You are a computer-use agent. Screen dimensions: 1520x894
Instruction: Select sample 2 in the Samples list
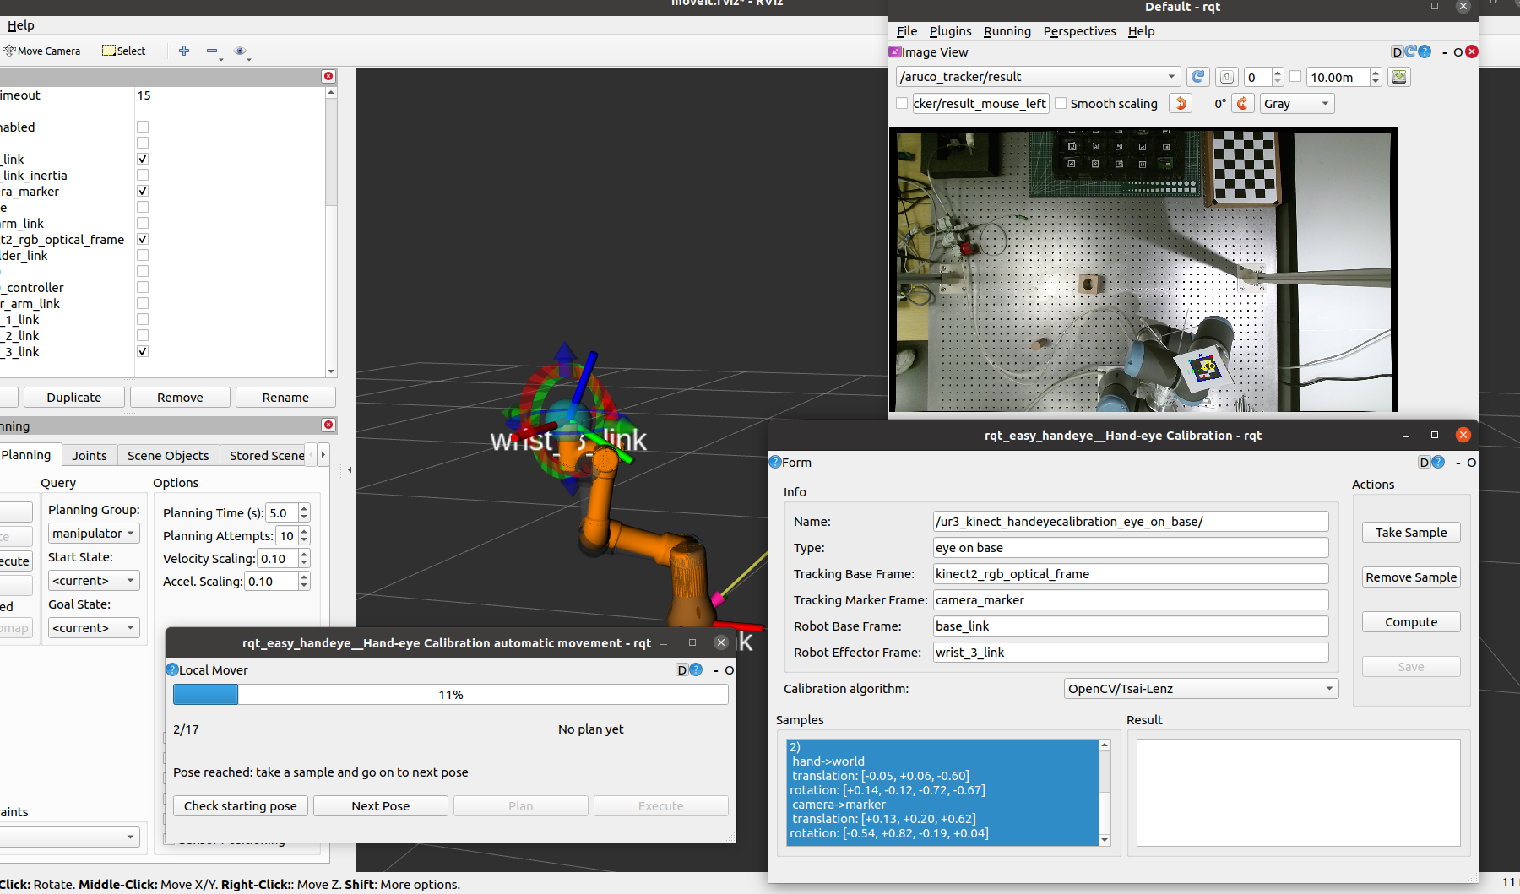point(942,791)
